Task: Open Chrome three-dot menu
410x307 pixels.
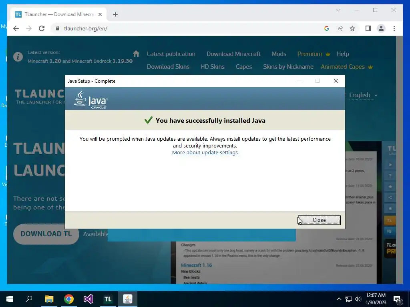Action: point(394,28)
